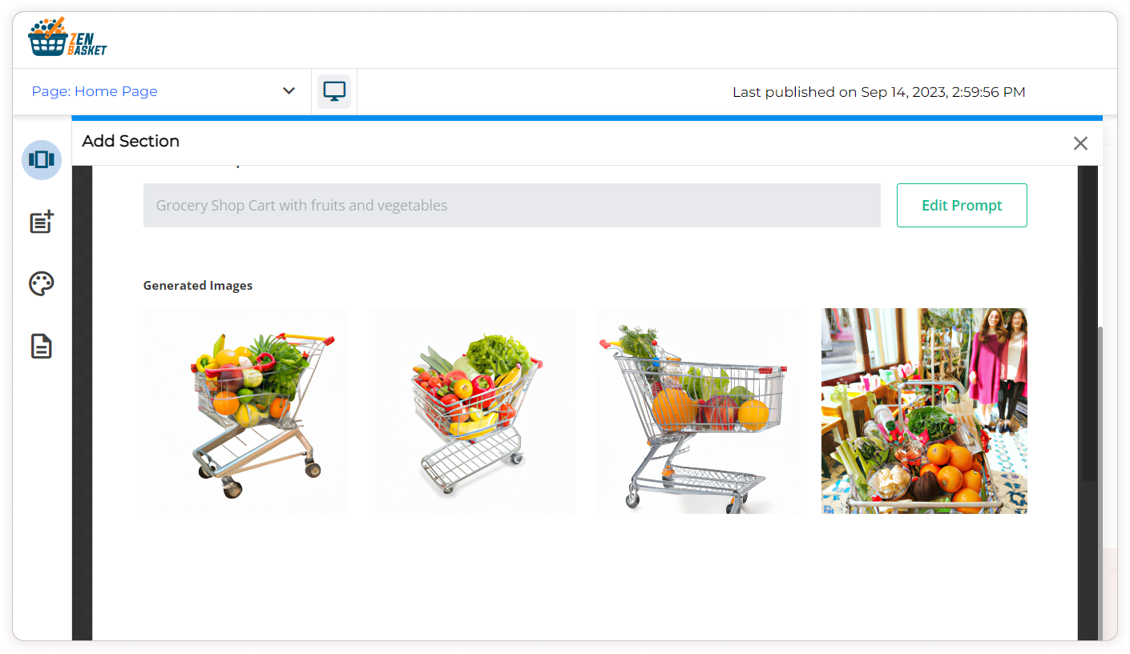The height and width of the screenshot is (654, 1130).
Task: Select the document page icon in sidebar
Action: (x=42, y=346)
